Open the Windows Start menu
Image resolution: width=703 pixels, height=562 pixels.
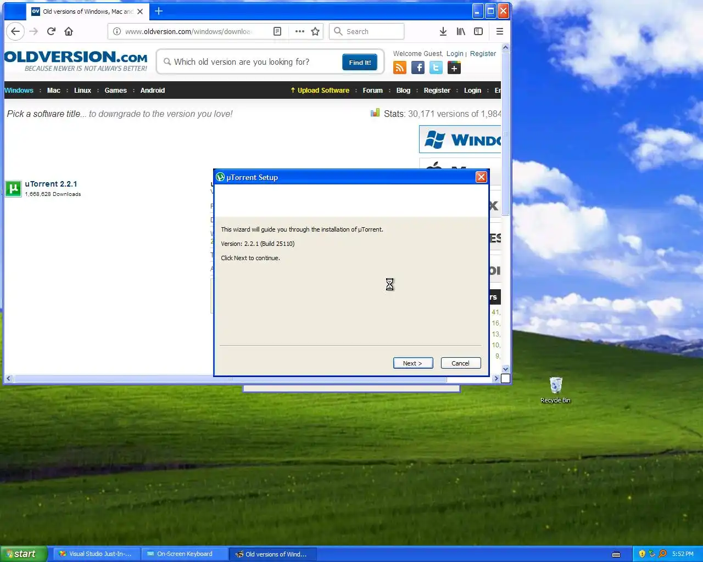(x=23, y=554)
